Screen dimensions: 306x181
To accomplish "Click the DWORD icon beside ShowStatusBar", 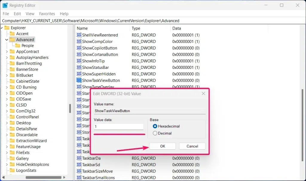I will pos(79,67).
